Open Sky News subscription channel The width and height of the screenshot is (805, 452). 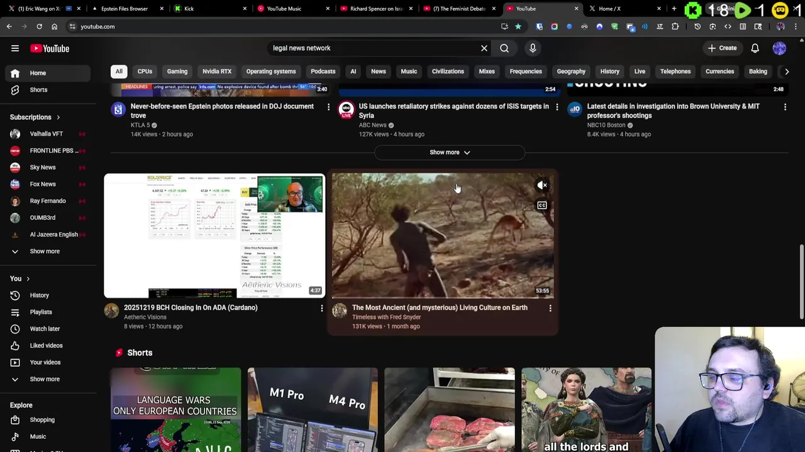tap(48, 168)
